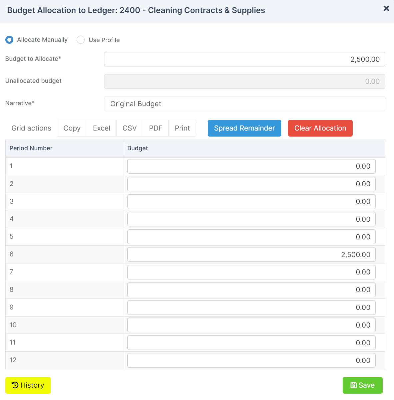The image size is (394, 400).
Task: Select the budget field for period 6
Action: point(251,254)
